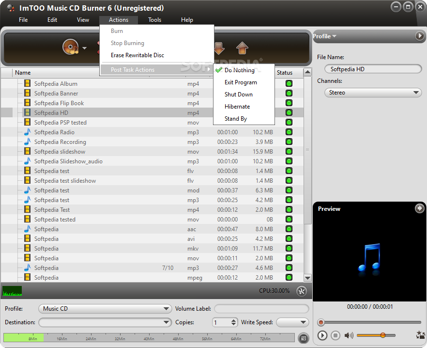This screenshot has width=427, height=348.
Task: Click the film icon of Softpedia Banner
Action: click(27, 93)
